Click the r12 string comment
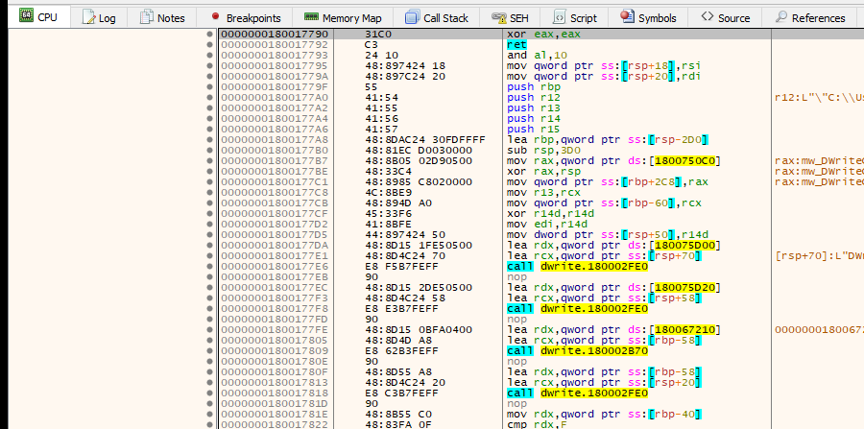This screenshot has height=429, width=864. (819, 98)
